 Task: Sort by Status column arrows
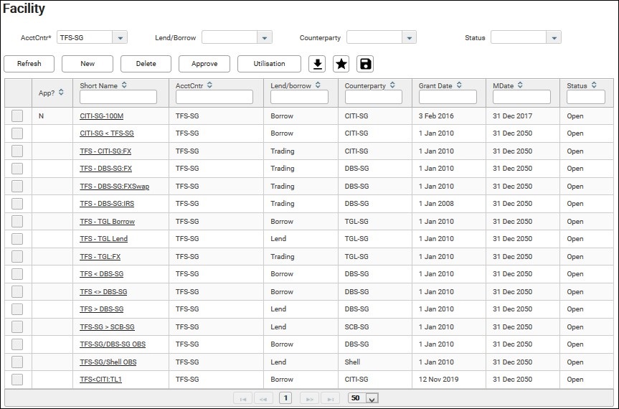[x=594, y=85]
